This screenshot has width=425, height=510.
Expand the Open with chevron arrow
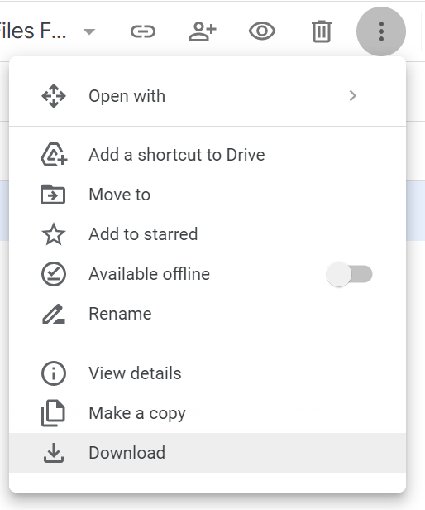(x=353, y=96)
